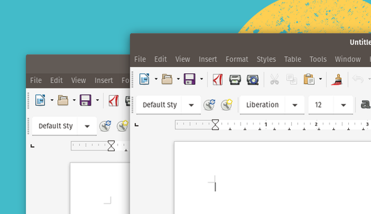Open the New document dropdown arrow in front window
371x214 pixels.
[156, 79]
